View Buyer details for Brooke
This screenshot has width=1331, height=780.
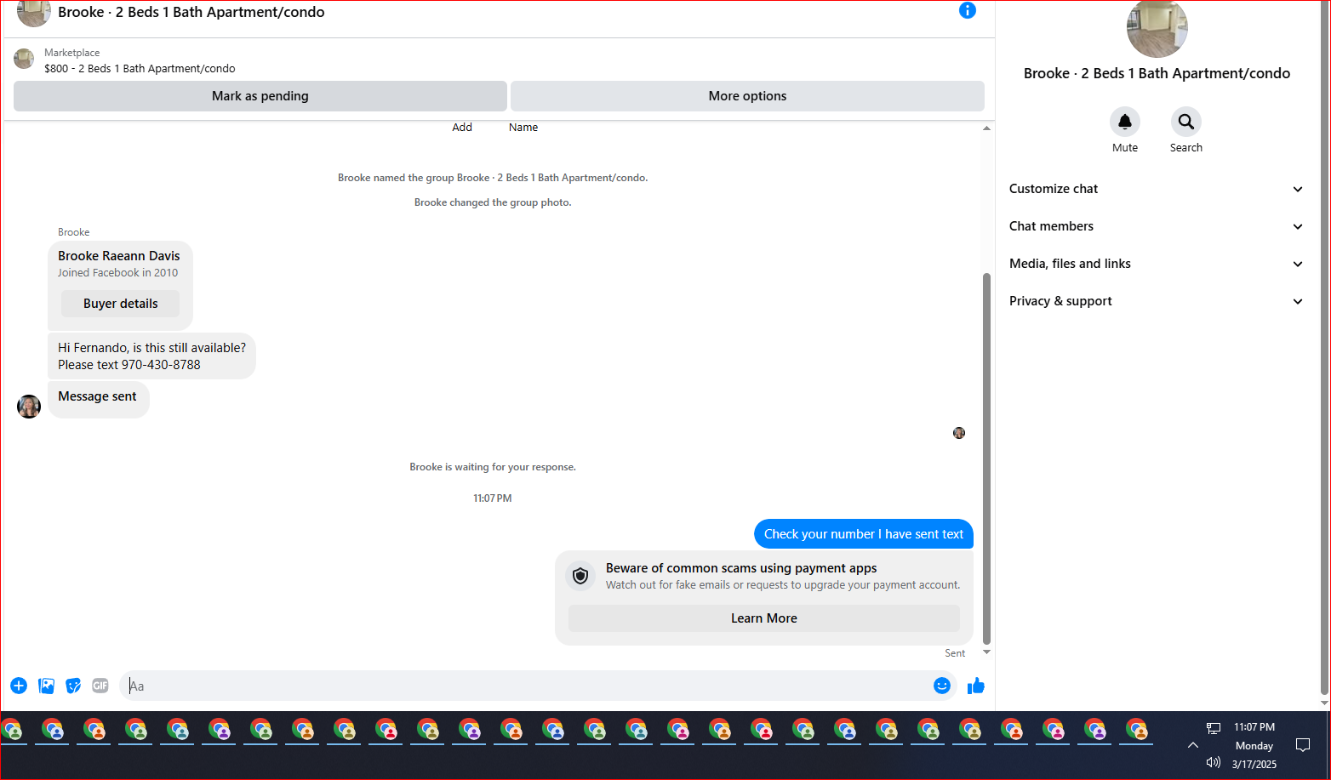pos(121,304)
